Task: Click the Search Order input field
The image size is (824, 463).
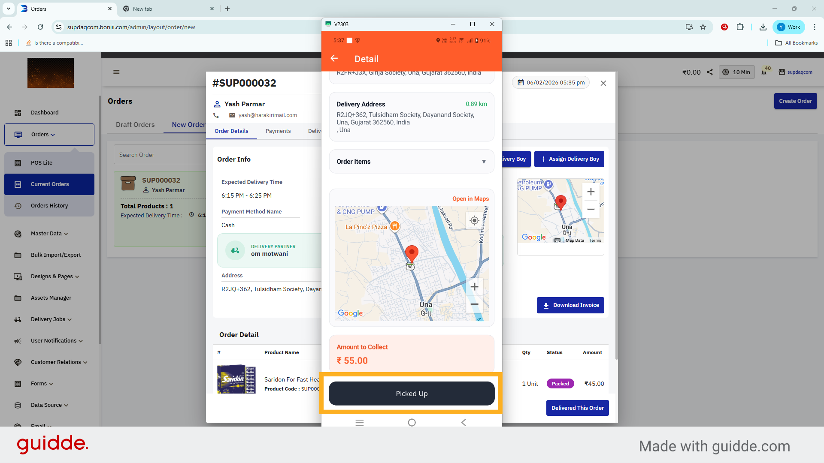Action: (159, 155)
